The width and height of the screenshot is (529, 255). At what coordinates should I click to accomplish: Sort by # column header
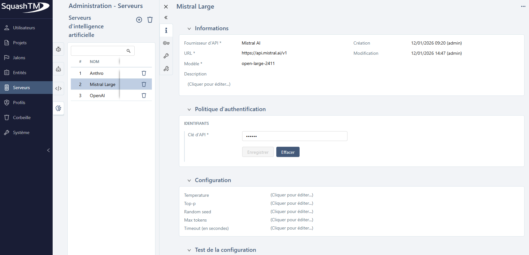(x=80, y=62)
